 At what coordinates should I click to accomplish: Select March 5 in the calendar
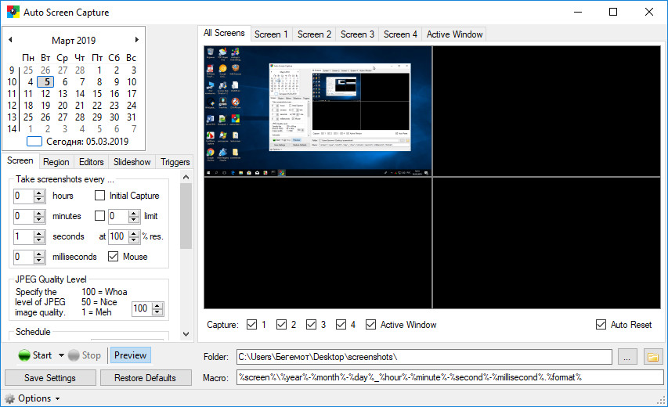[45, 81]
